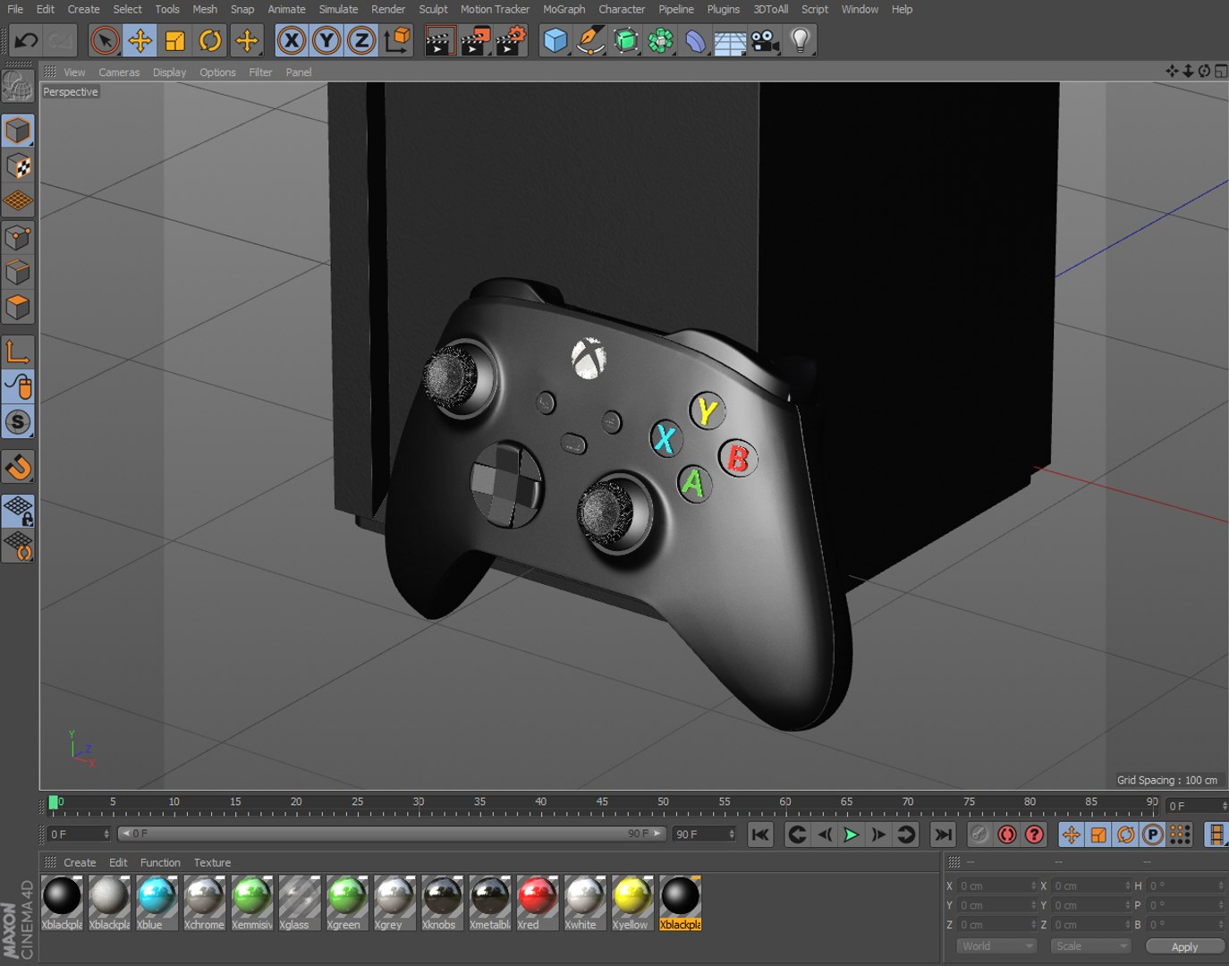The image size is (1229, 966).
Task: Select the Live Selection tool
Action: click(105, 40)
